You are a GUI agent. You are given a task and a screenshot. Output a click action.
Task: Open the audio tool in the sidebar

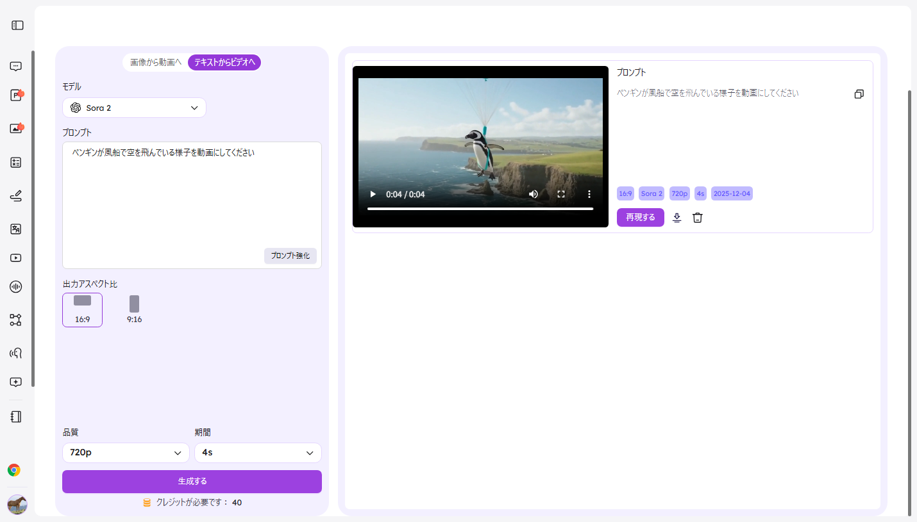click(x=17, y=286)
